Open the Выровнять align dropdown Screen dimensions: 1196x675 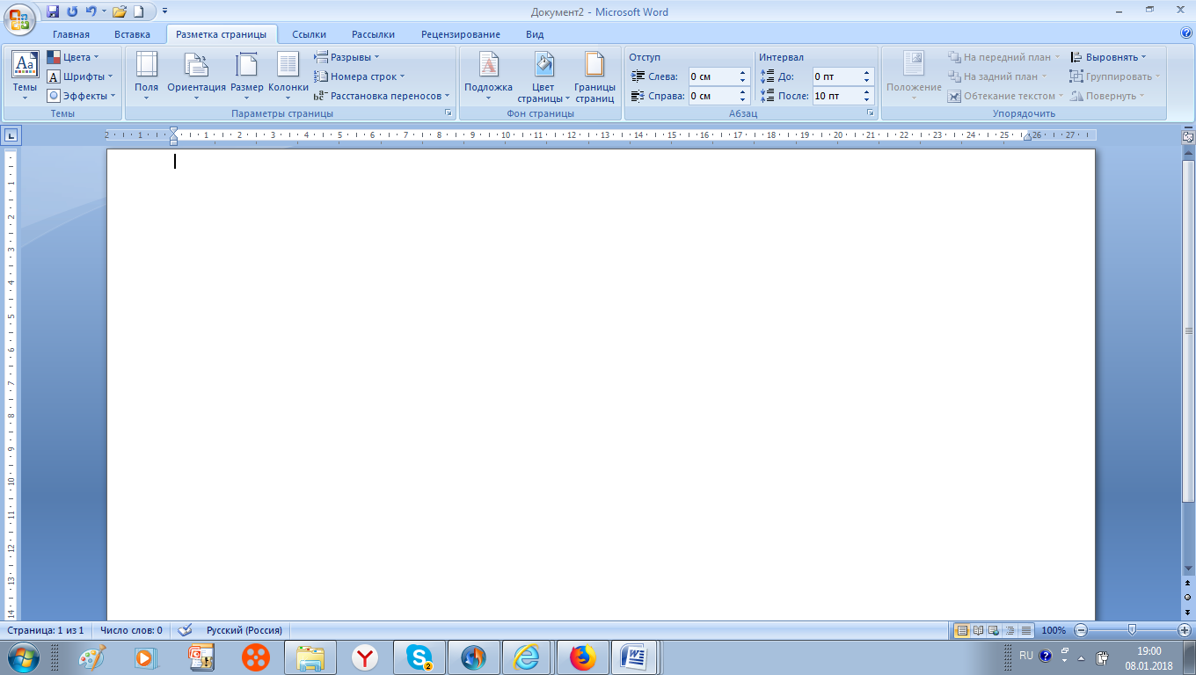pyautogui.click(x=1109, y=57)
